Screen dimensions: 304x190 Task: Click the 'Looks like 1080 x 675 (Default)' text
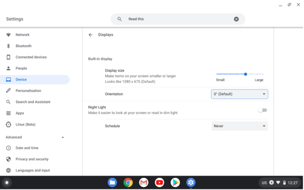point(130,82)
